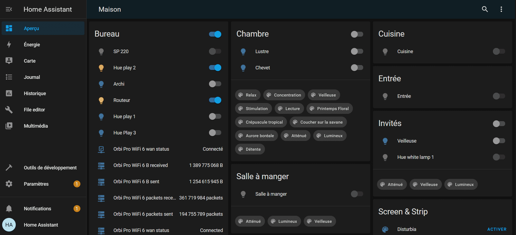Screen dimensions: 516x235
Task: Open the search icon in header
Action: pos(485,9)
